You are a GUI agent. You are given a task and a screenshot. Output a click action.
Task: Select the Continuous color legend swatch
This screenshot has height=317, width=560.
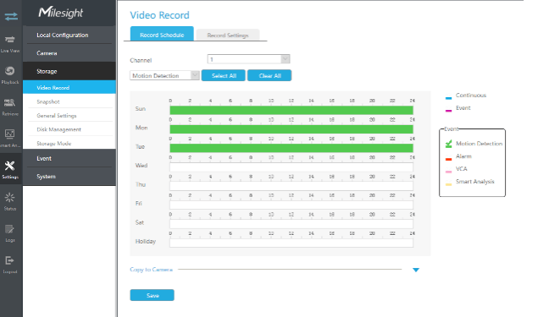[x=448, y=98]
